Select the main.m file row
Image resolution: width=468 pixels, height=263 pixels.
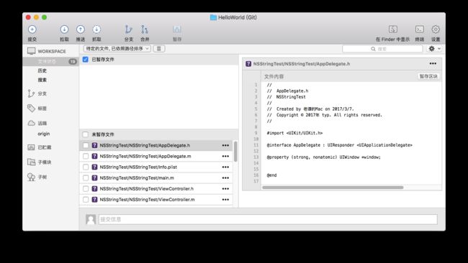[156, 177]
